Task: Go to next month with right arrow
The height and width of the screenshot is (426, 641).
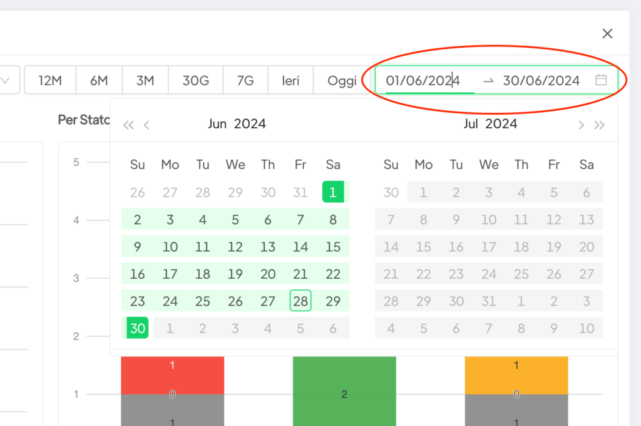Action: [x=581, y=125]
